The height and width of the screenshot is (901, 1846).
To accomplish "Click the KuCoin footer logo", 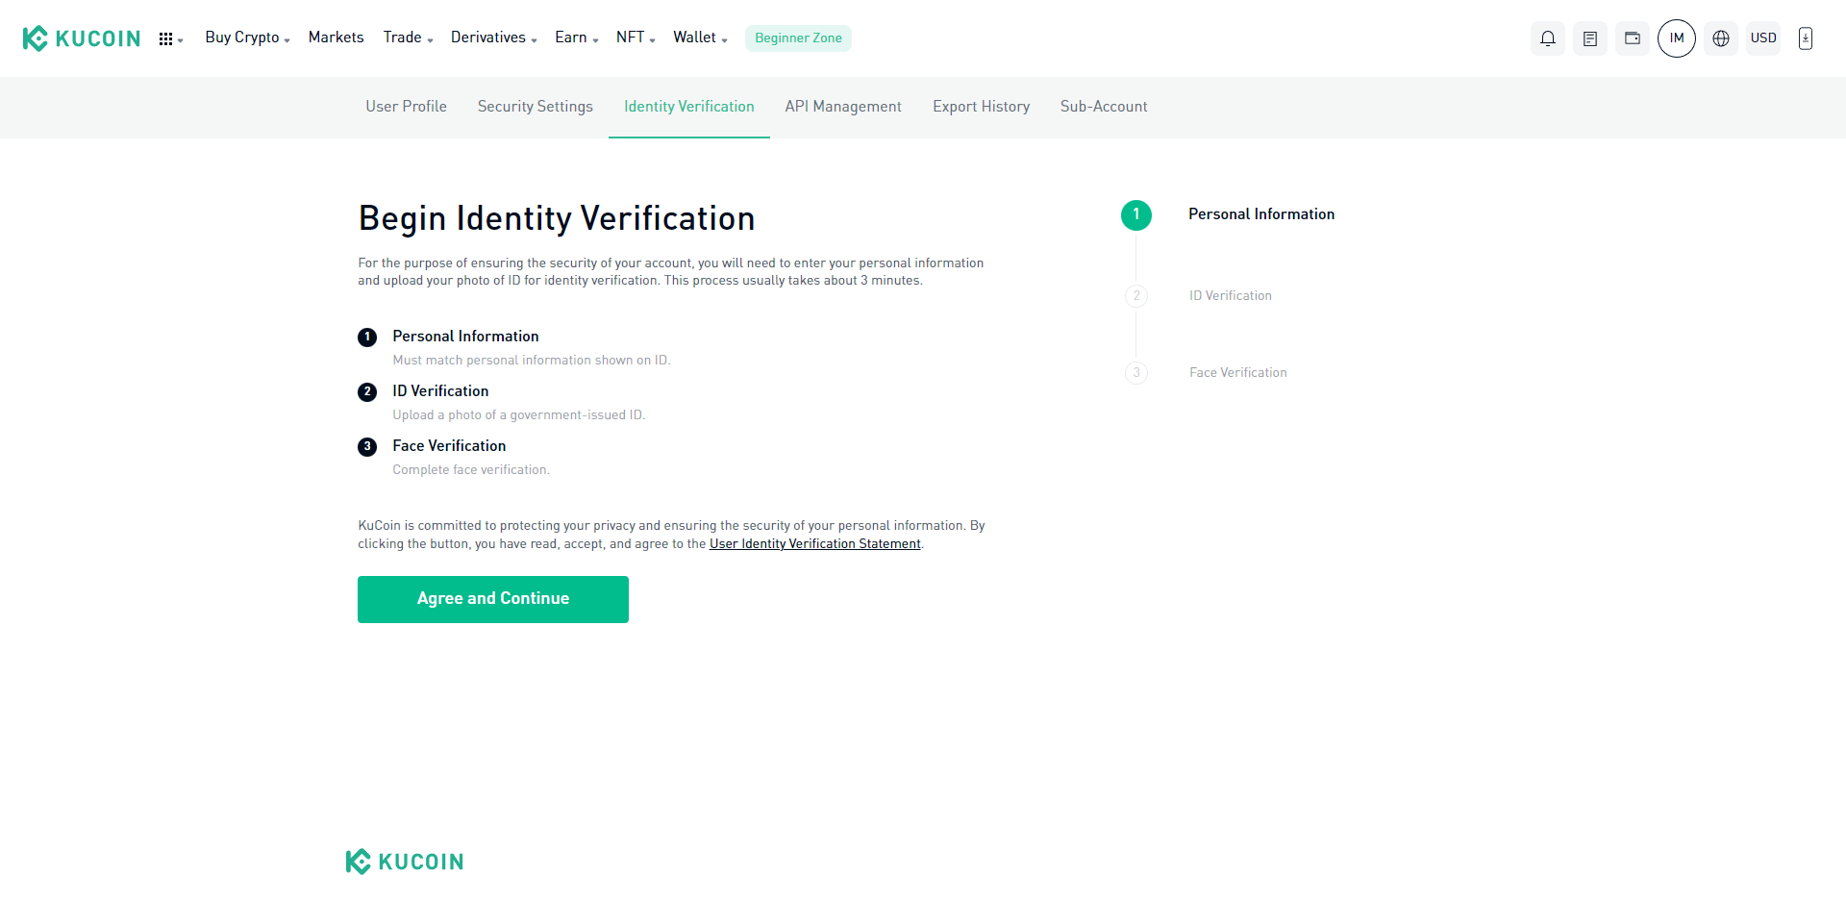I will coord(405,862).
